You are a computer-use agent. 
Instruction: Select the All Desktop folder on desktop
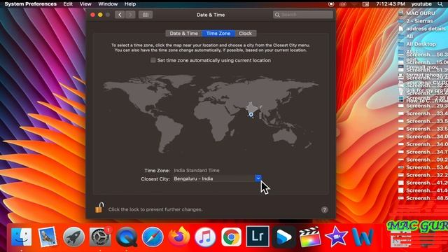417,44
